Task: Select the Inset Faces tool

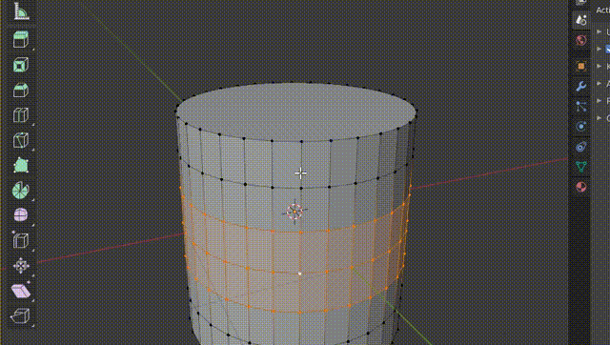Action: 21,65
